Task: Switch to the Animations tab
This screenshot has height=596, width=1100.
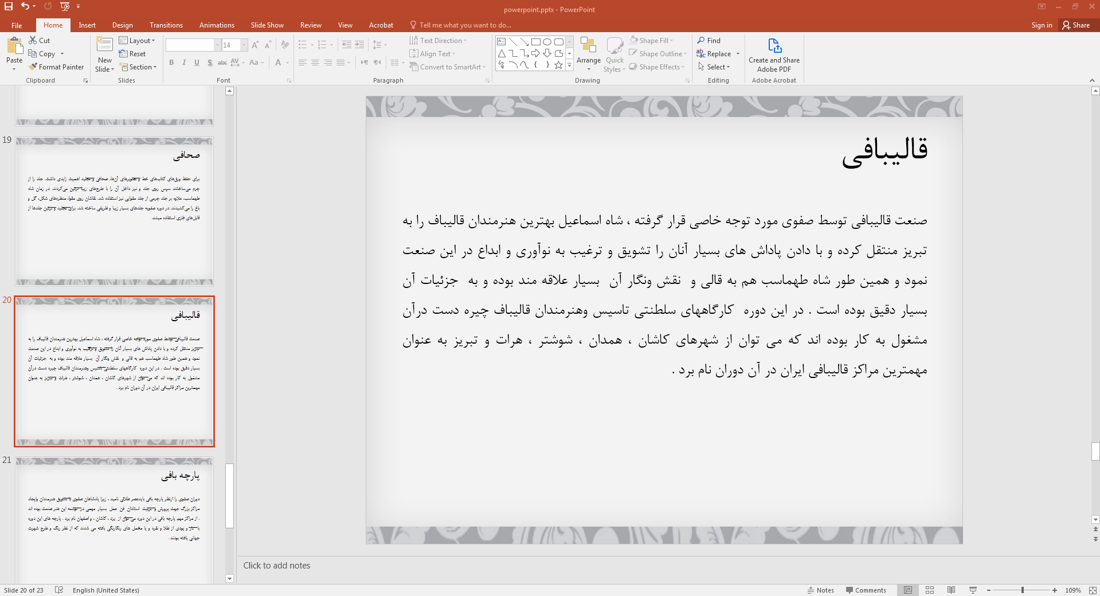Action: click(x=217, y=25)
